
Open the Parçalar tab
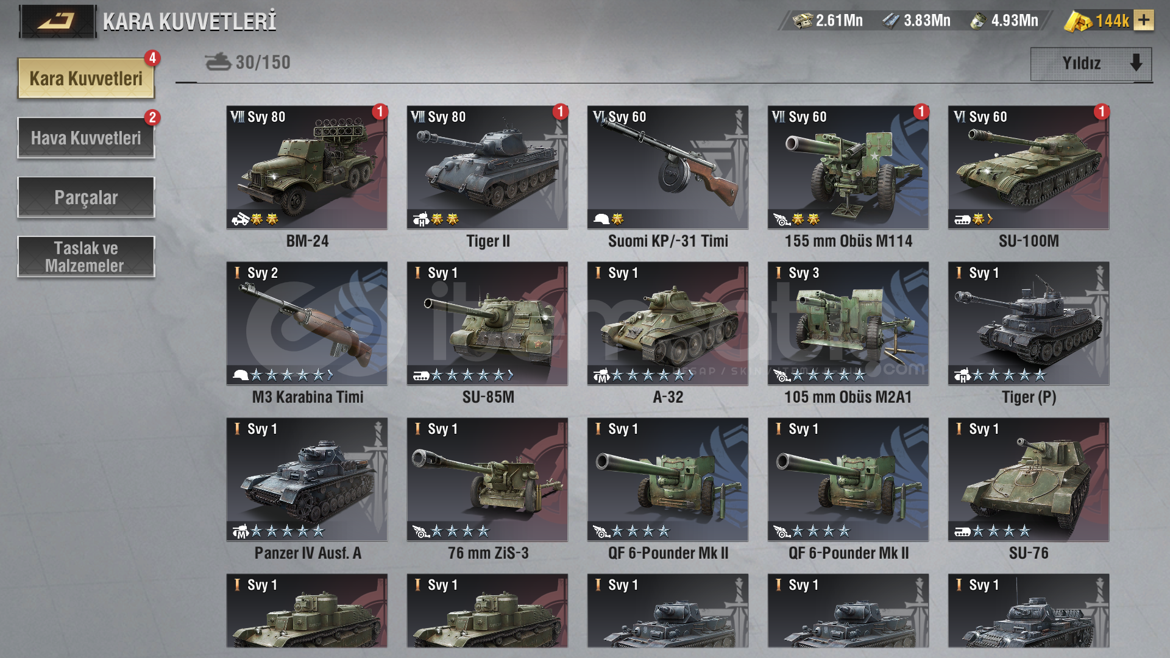[86, 197]
